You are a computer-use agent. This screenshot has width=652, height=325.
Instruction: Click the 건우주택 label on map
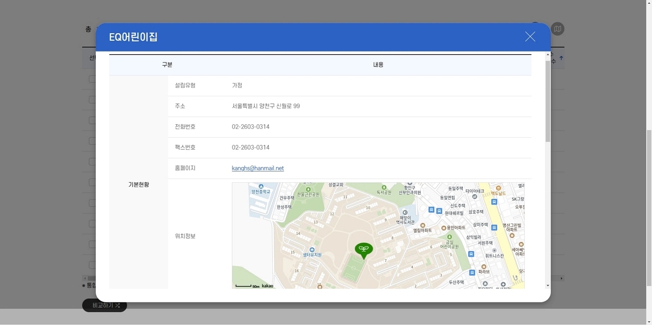point(287,199)
